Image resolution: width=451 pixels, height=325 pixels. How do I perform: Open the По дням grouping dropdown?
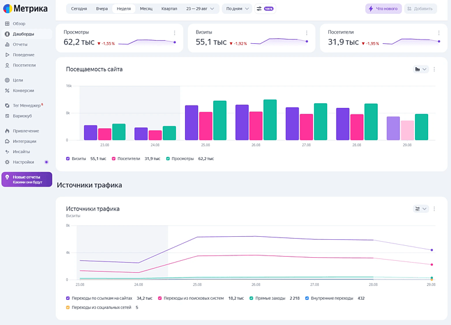tap(237, 8)
